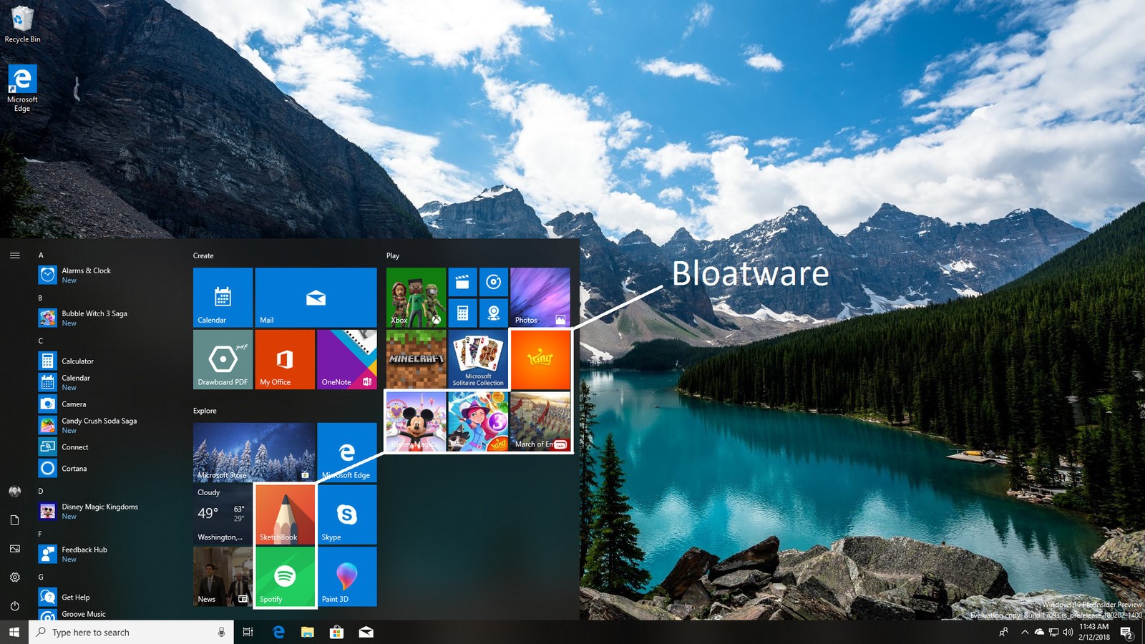Image resolution: width=1145 pixels, height=644 pixels.
Task: Open the Microsoft Edge tile
Action: pos(346,452)
